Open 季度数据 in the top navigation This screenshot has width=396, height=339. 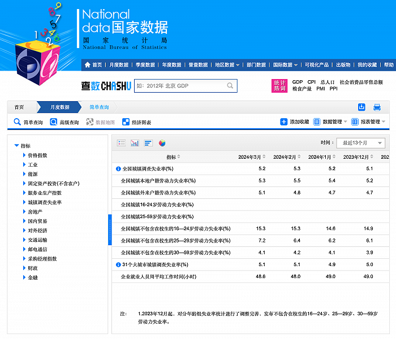[145, 65]
